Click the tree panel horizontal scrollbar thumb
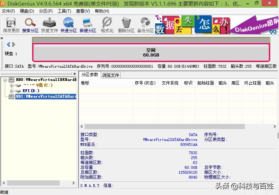 tap(33, 183)
